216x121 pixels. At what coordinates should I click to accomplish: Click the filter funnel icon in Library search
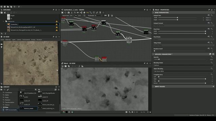(x=36, y=90)
